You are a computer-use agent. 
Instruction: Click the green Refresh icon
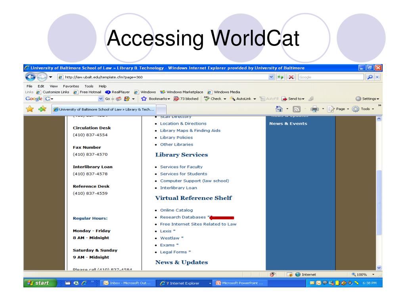280,77
